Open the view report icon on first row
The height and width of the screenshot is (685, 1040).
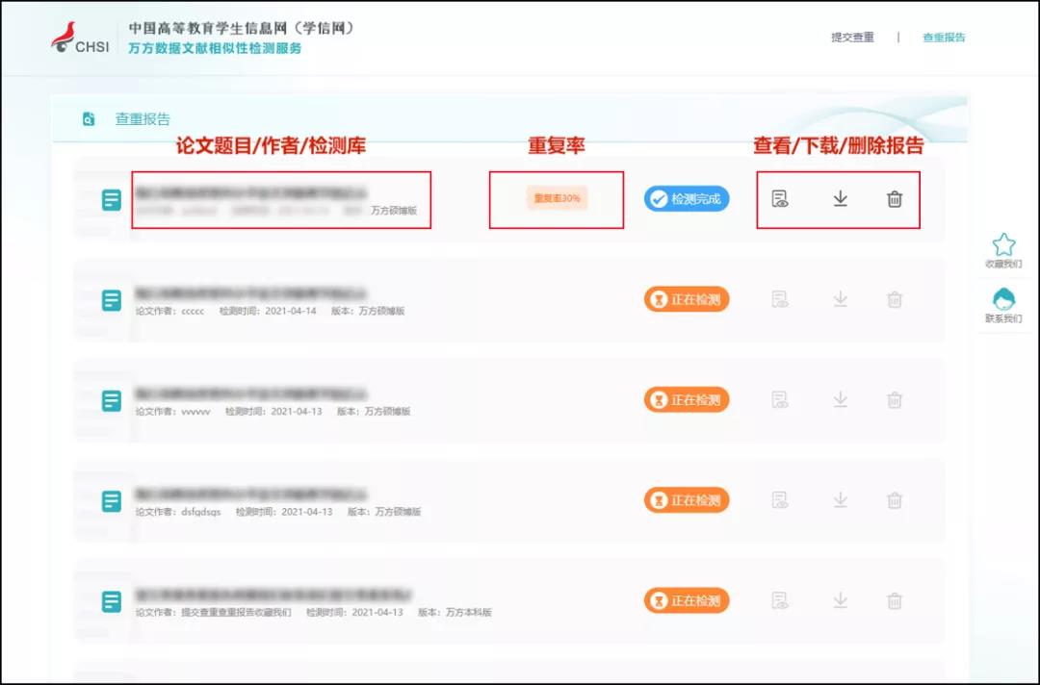tap(781, 199)
